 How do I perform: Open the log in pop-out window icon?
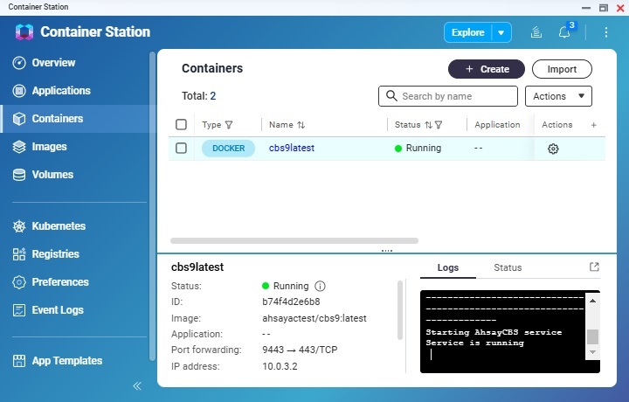coord(594,267)
